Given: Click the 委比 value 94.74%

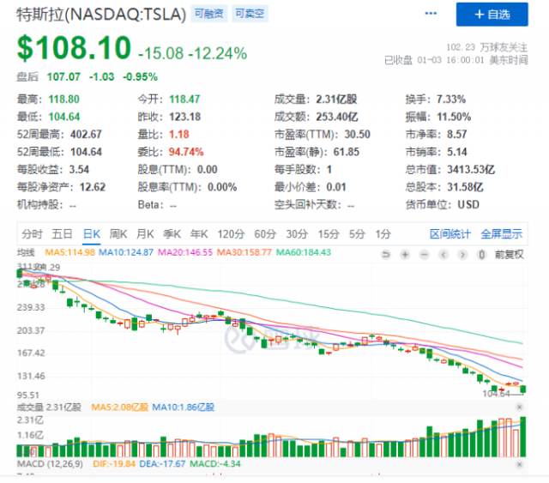Looking at the screenshot, I should pyautogui.click(x=186, y=152).
